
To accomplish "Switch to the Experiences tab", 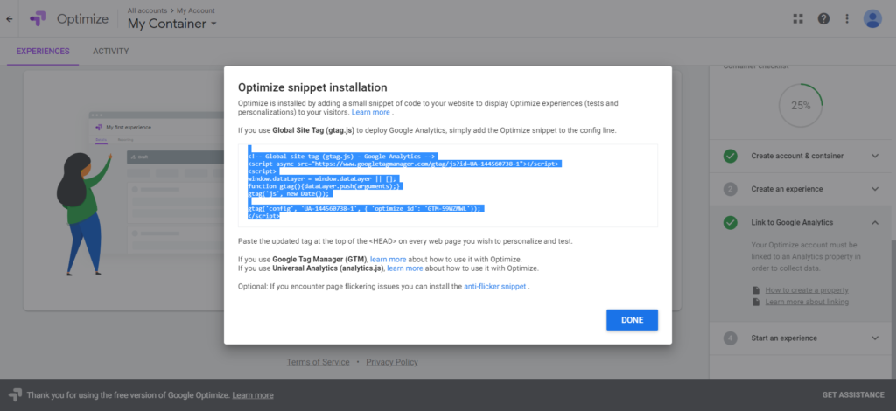I will (43, 52).
